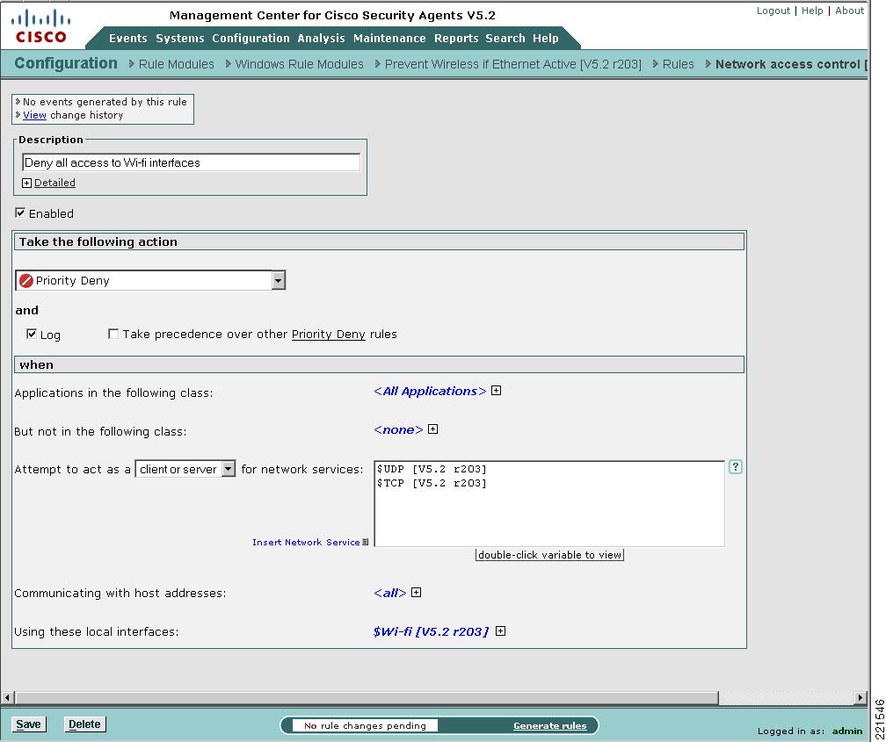
Task: Click the Priority Deny underlined link
Action: 329,335
